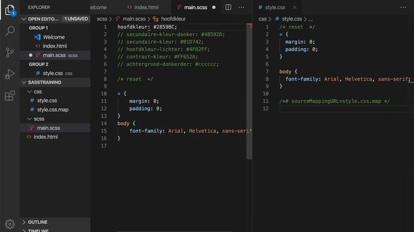This screenshot has width=414, height=232.
Task: Click the sourceMappingURL comment in style.css
Action: pyautogui.click(x=334, y=101)
